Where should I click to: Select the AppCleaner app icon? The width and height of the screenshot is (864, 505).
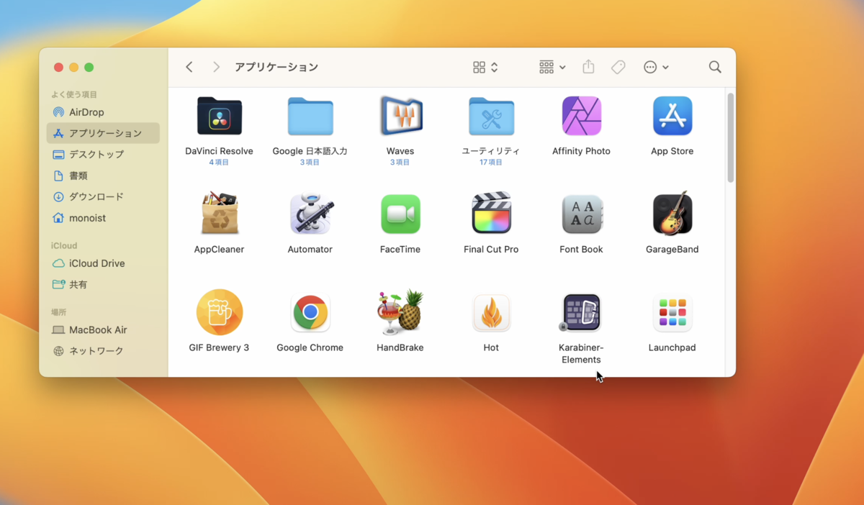219,213
